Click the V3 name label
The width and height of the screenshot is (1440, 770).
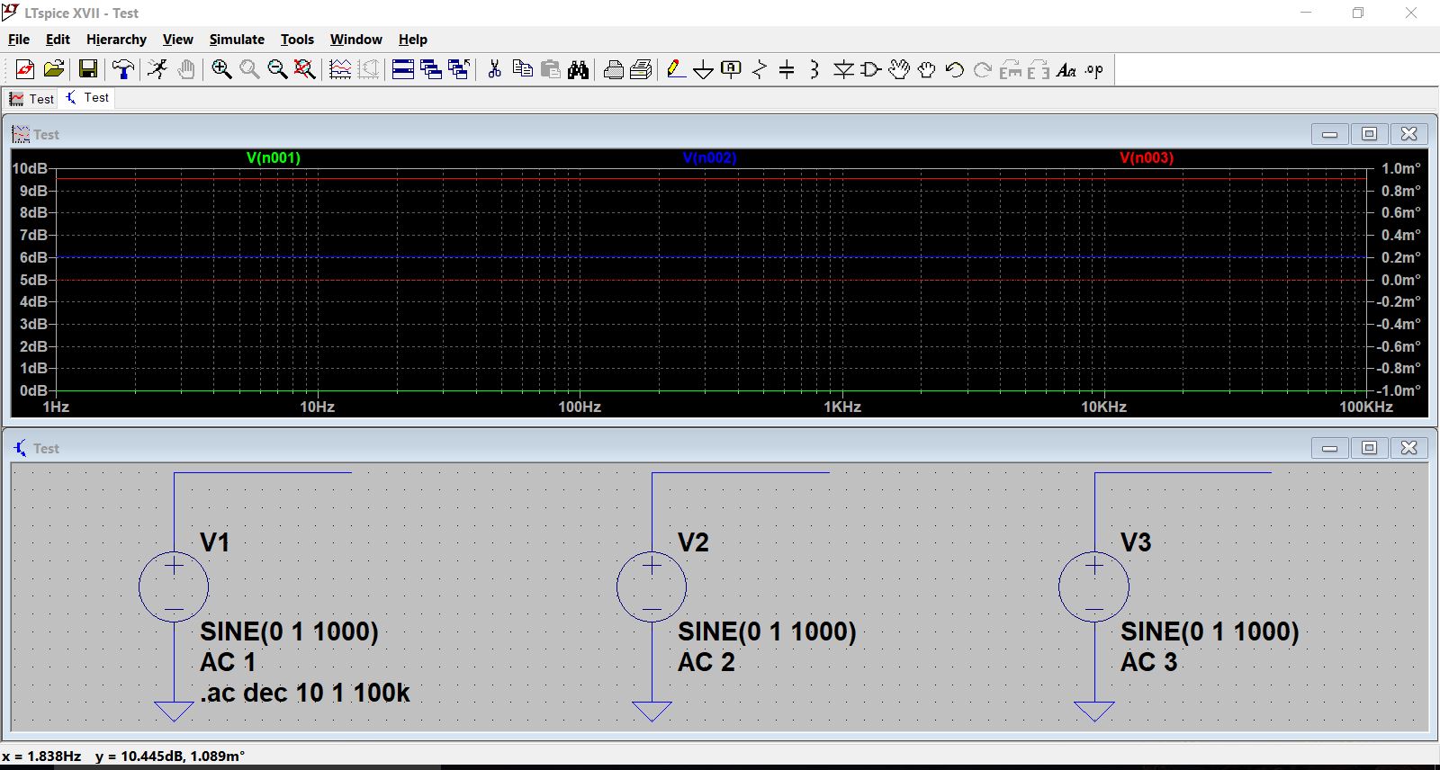coord(1136,542)
